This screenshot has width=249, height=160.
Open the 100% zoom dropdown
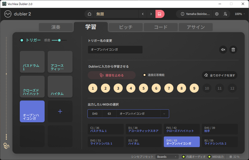click(x=240, y=14)
